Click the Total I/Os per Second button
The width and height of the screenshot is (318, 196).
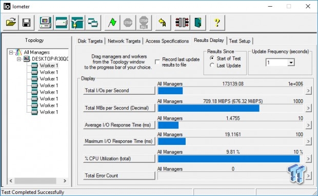coord(119,91)
